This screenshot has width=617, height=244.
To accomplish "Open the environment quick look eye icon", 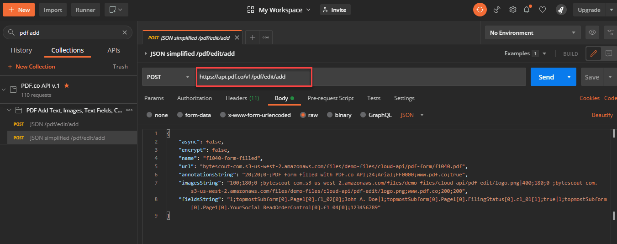I will click(x=592, y=32).
